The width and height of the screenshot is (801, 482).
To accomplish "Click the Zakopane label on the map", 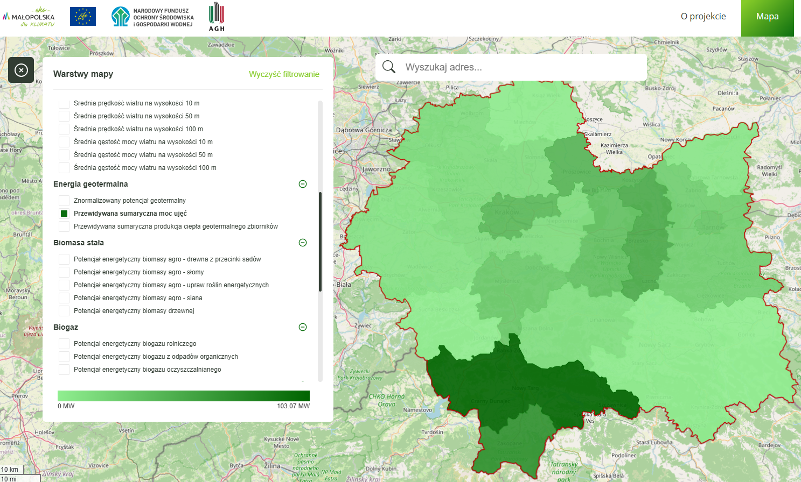I will (x=510, y=444).
